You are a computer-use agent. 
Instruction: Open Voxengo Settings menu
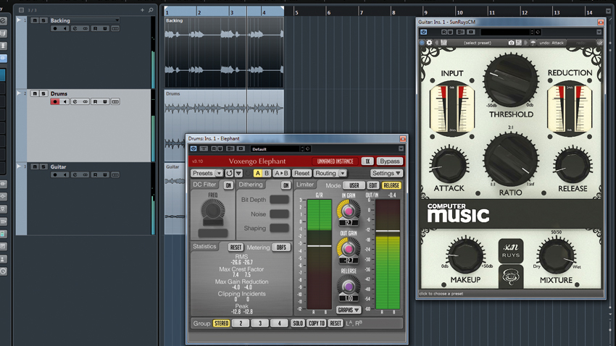pos(386,173)
